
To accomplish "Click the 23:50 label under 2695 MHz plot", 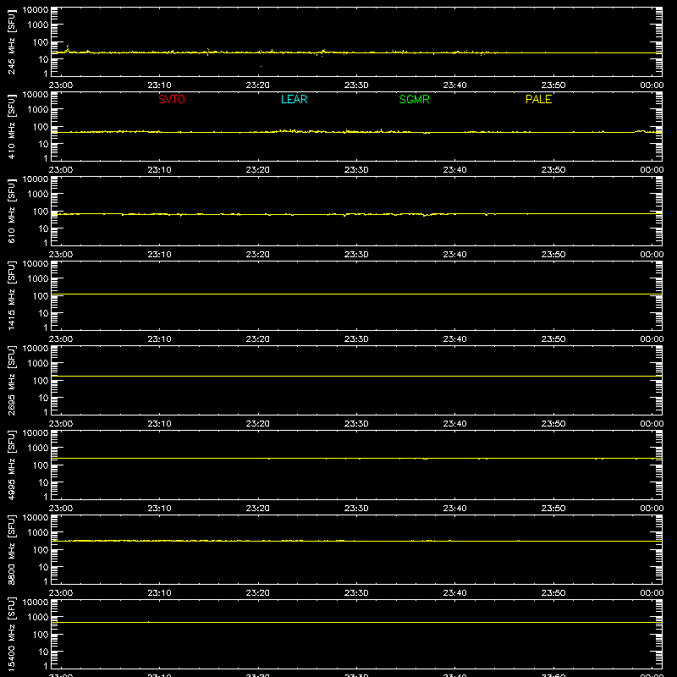I will (x=553, y=424).
